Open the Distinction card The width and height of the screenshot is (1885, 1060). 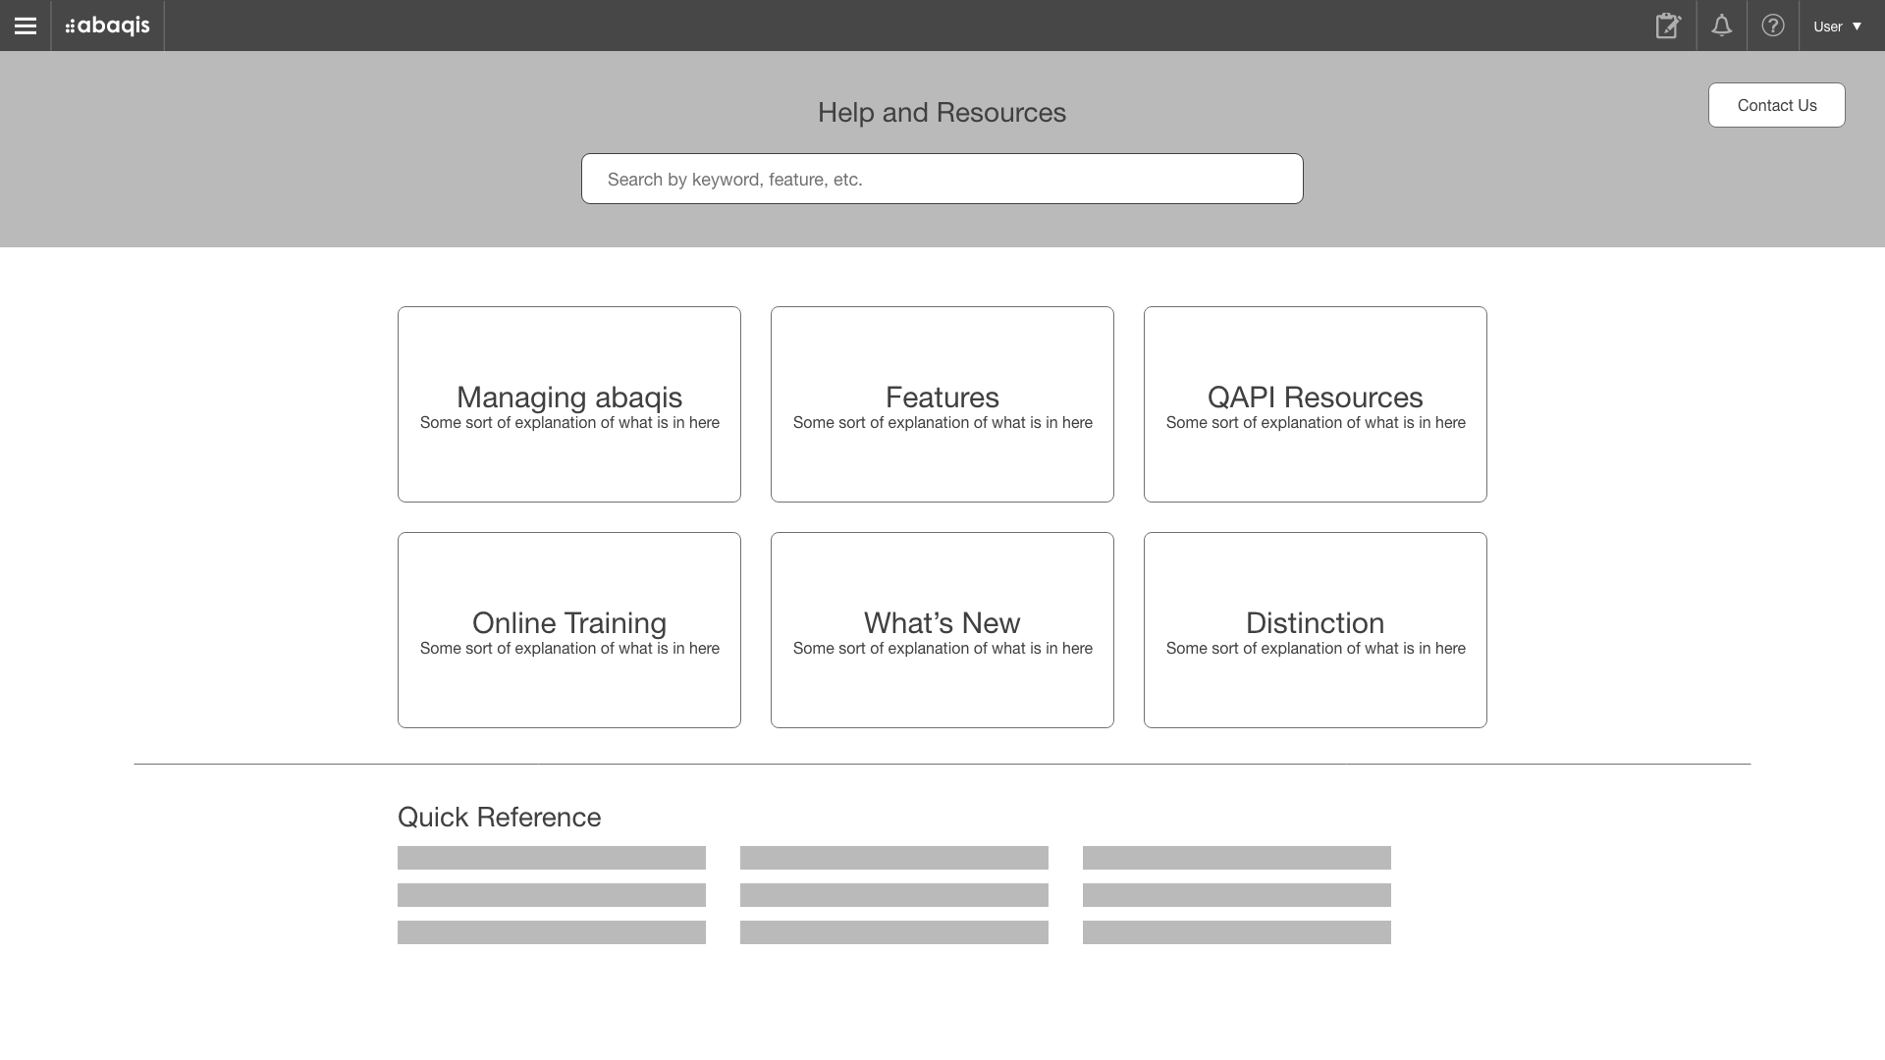pos(1316,630)
